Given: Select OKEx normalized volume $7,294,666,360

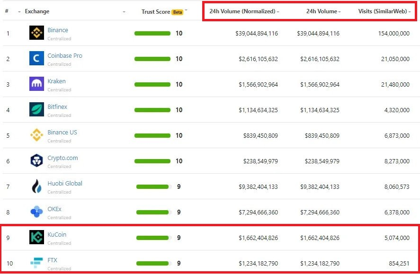Looking at the screenshot, I should point(258,213).
